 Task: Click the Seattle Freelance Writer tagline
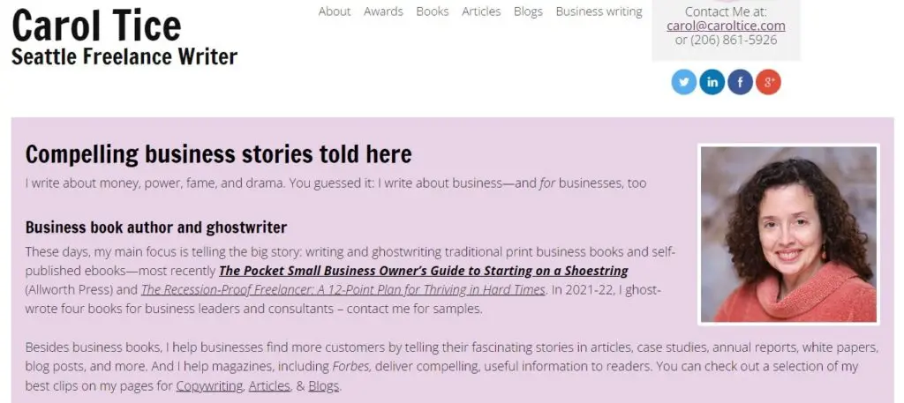click(124, 57)
